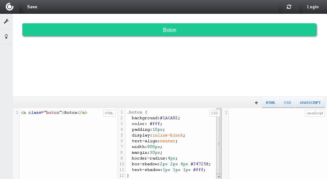
Task: Open the Login page
Action: [x=313, y=7]
